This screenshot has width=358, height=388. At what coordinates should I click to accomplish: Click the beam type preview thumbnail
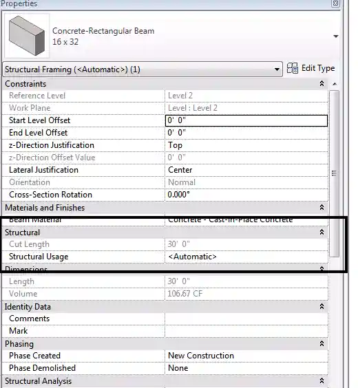pos(27,36)
